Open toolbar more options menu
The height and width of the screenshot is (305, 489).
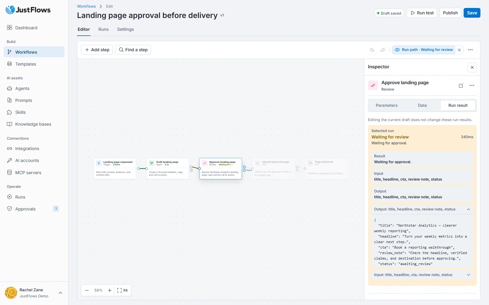pyautogui.click(x=470, y=50)
